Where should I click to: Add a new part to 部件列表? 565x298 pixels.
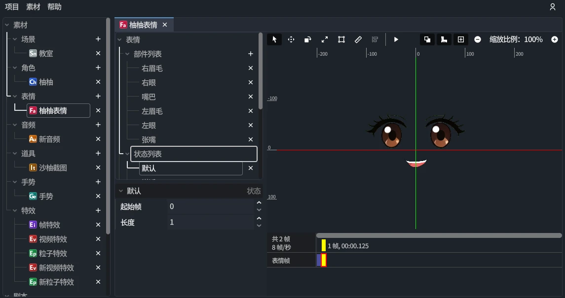pyautogui.click(x=251, y=54)
